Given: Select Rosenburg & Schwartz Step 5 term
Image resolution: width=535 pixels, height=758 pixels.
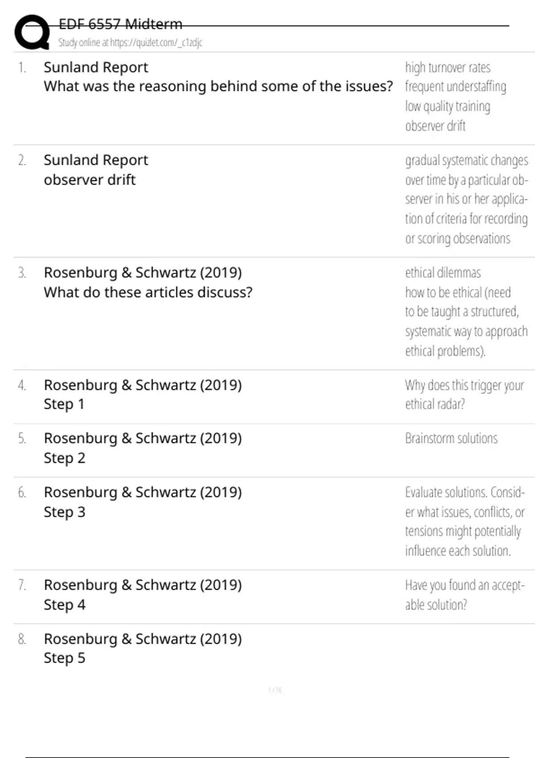Looking at the screenshot, I should click(x=143, y=648).
